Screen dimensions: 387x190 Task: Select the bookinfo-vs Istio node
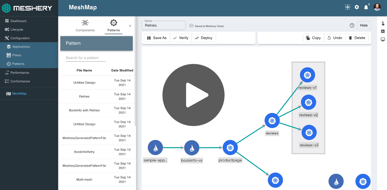coord(192,148)
